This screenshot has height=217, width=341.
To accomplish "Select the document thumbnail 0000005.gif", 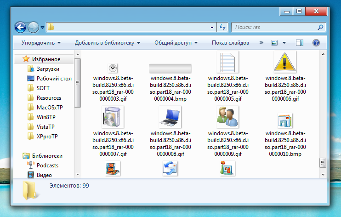I will point(227,62).
